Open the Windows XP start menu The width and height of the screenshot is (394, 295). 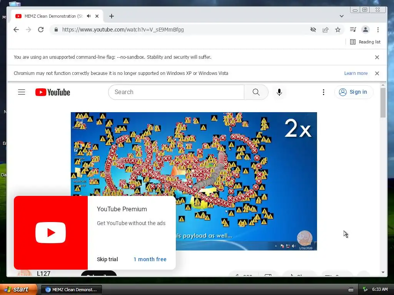click(18, 289)
